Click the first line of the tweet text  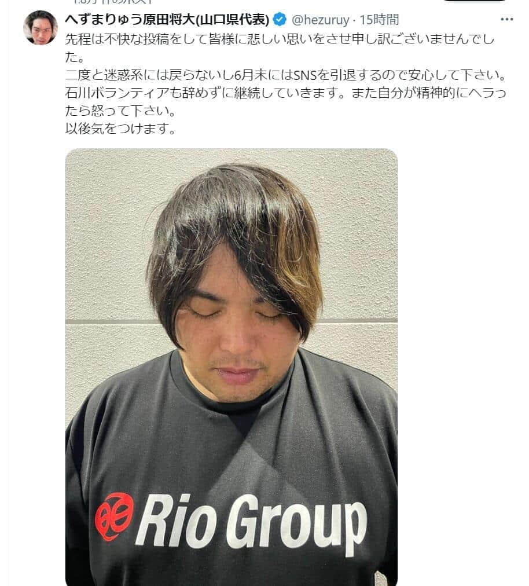280,39
